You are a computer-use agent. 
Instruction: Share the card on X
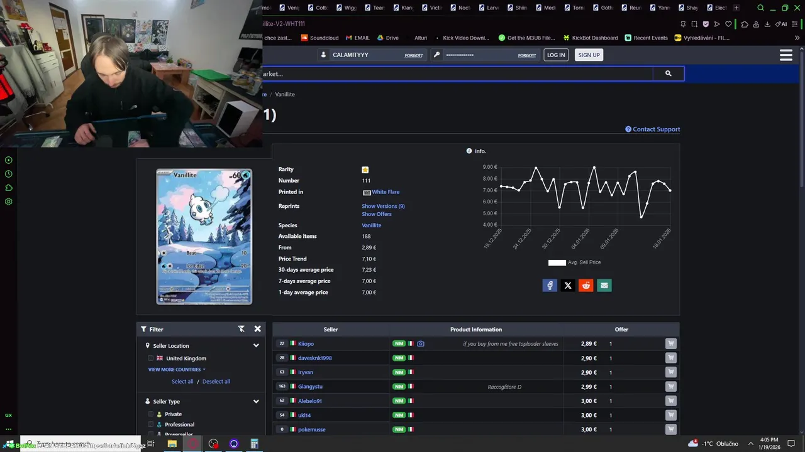568,286
